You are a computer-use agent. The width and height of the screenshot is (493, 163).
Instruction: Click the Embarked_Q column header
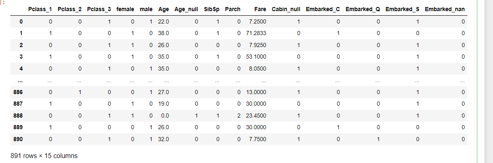coord(363,9)
